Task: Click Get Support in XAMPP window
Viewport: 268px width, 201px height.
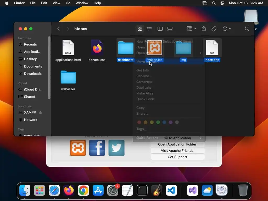Action: [177, 157]
